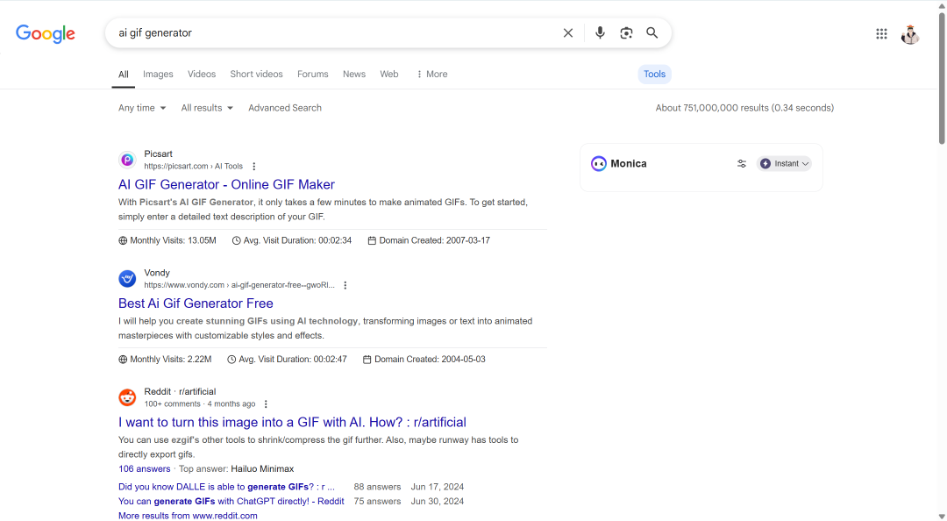This screenshot has height=521, width=947.
Task: Click the Reddit · r/artificial source text
Action: point(180,392)
